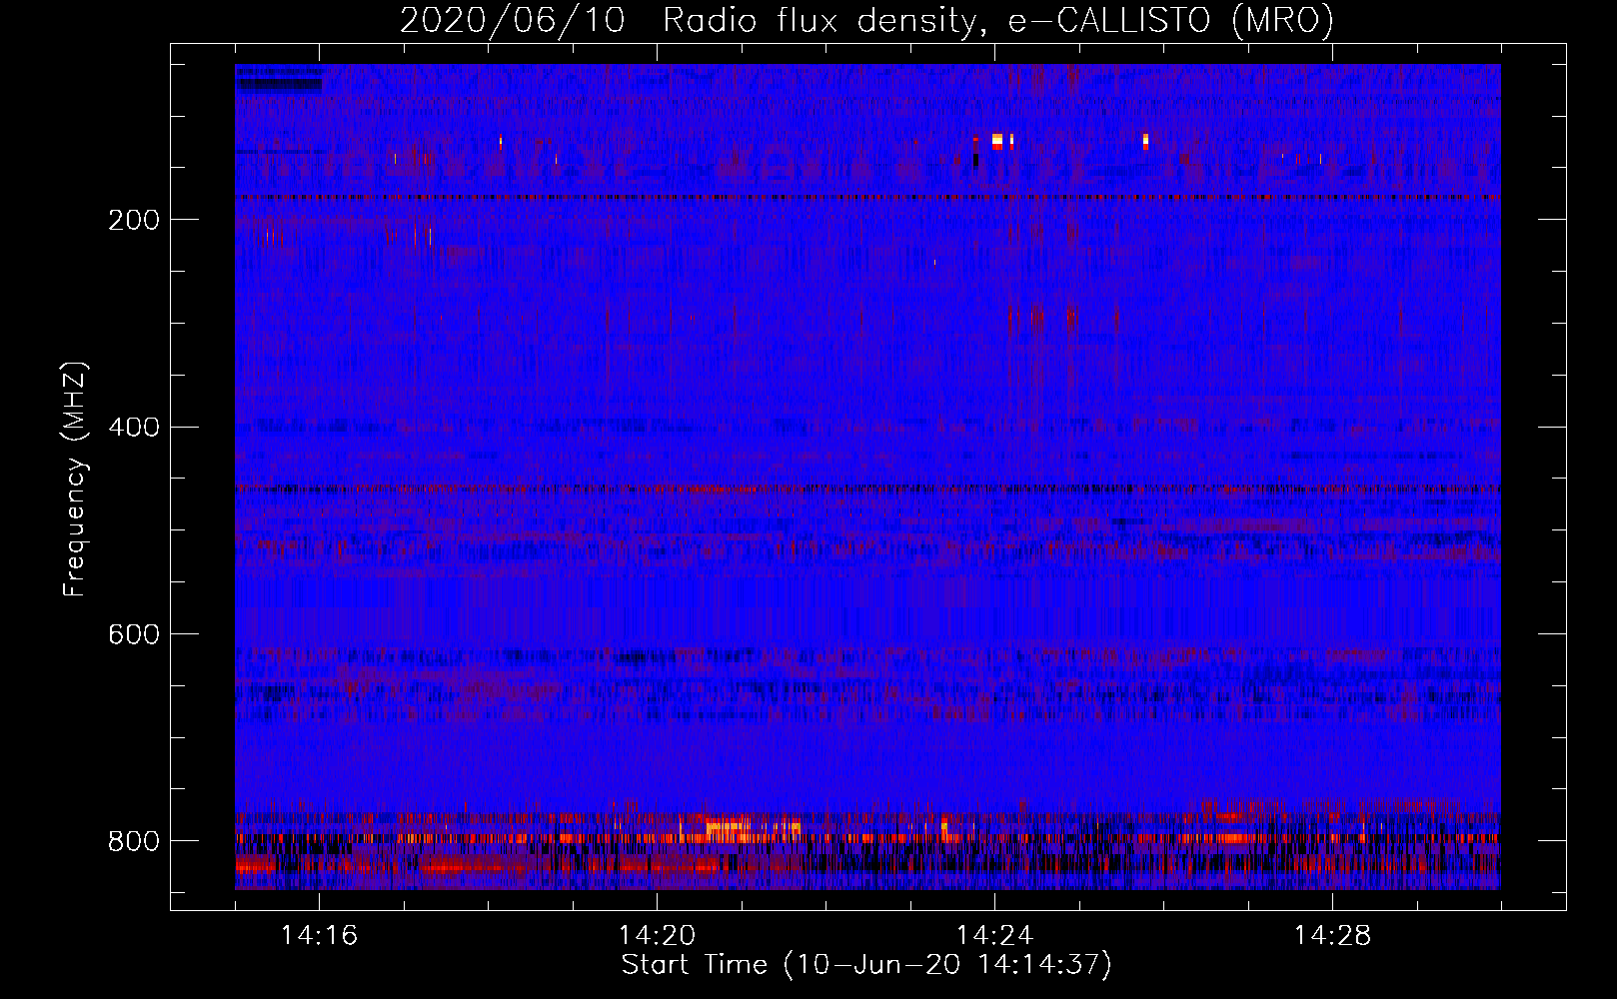
Task: Select the 800 frequency tick label
Action: tap(134, 841)
